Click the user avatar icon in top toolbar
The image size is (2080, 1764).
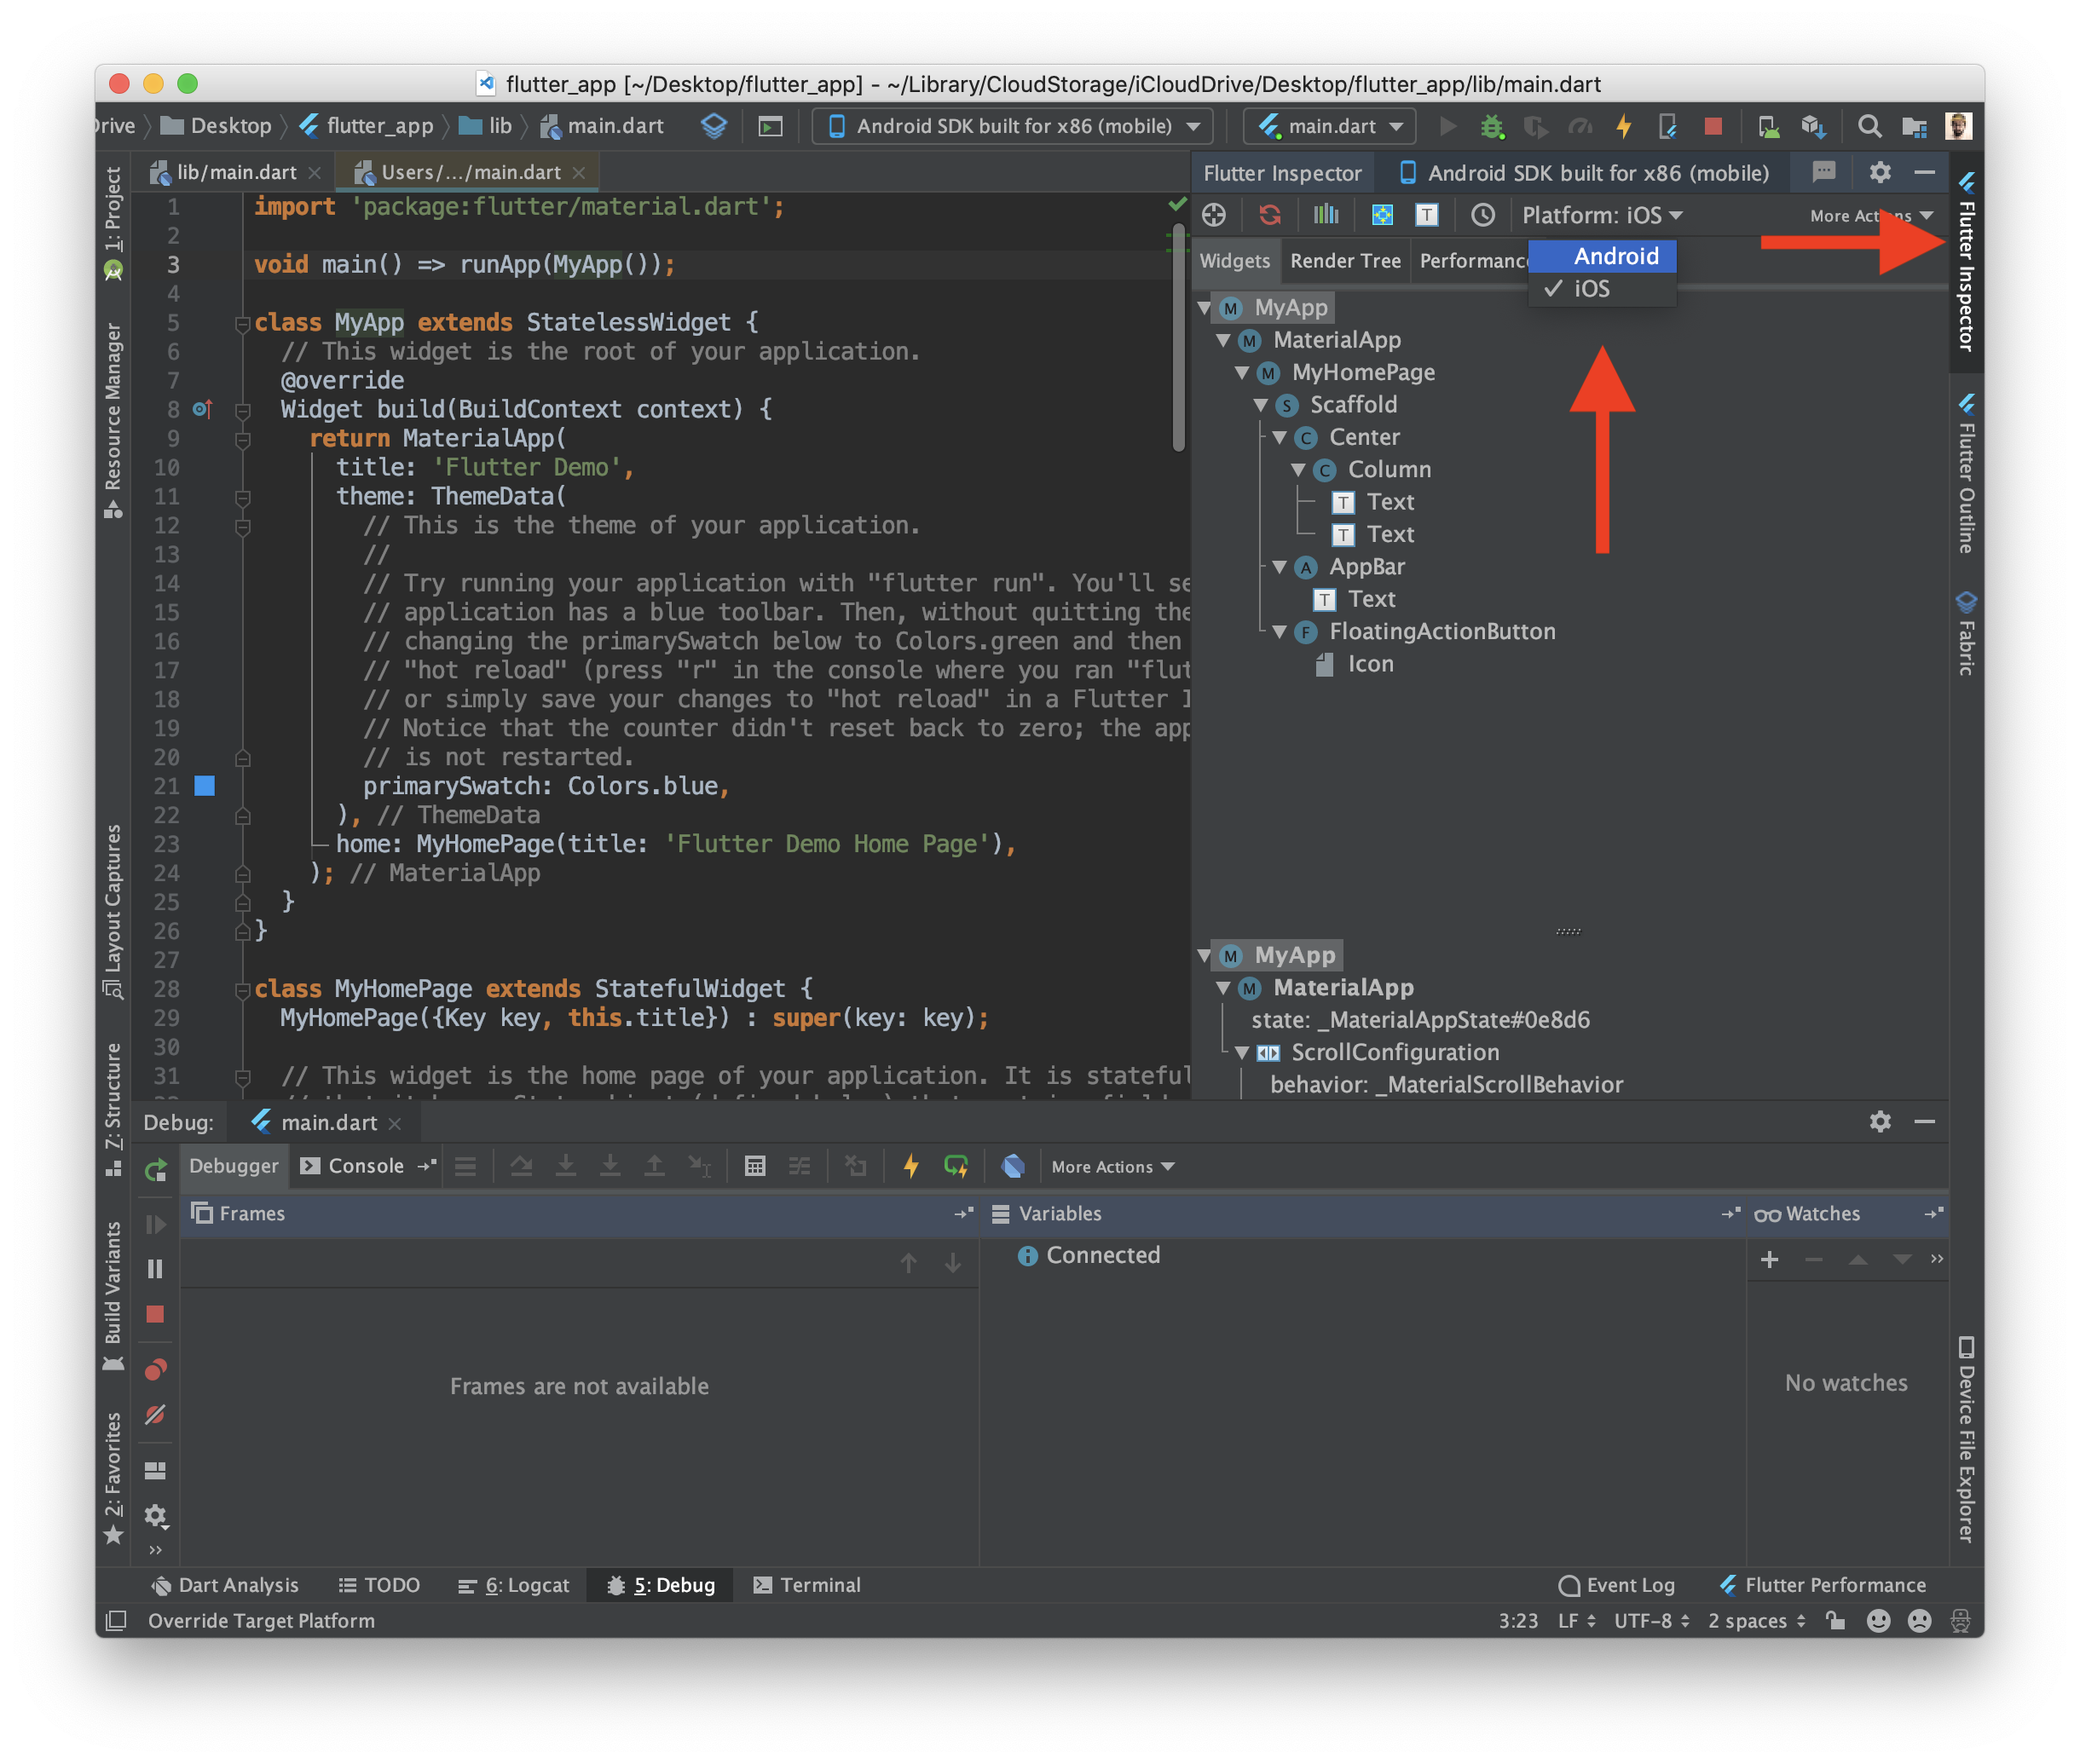pos(1958,127)
